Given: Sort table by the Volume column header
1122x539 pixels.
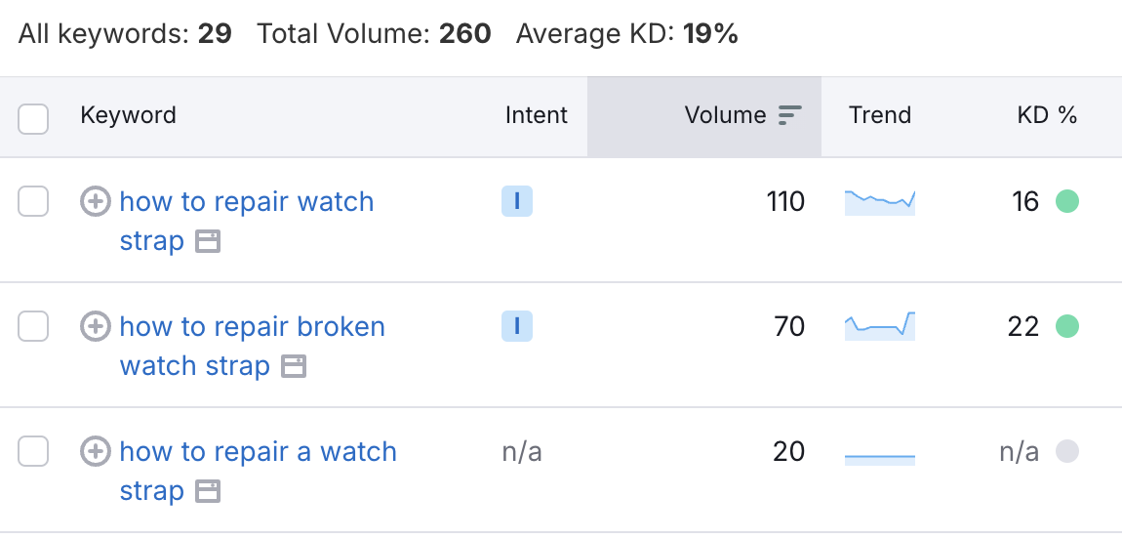Looking at the screenshot, I should [x=725, y=115].
